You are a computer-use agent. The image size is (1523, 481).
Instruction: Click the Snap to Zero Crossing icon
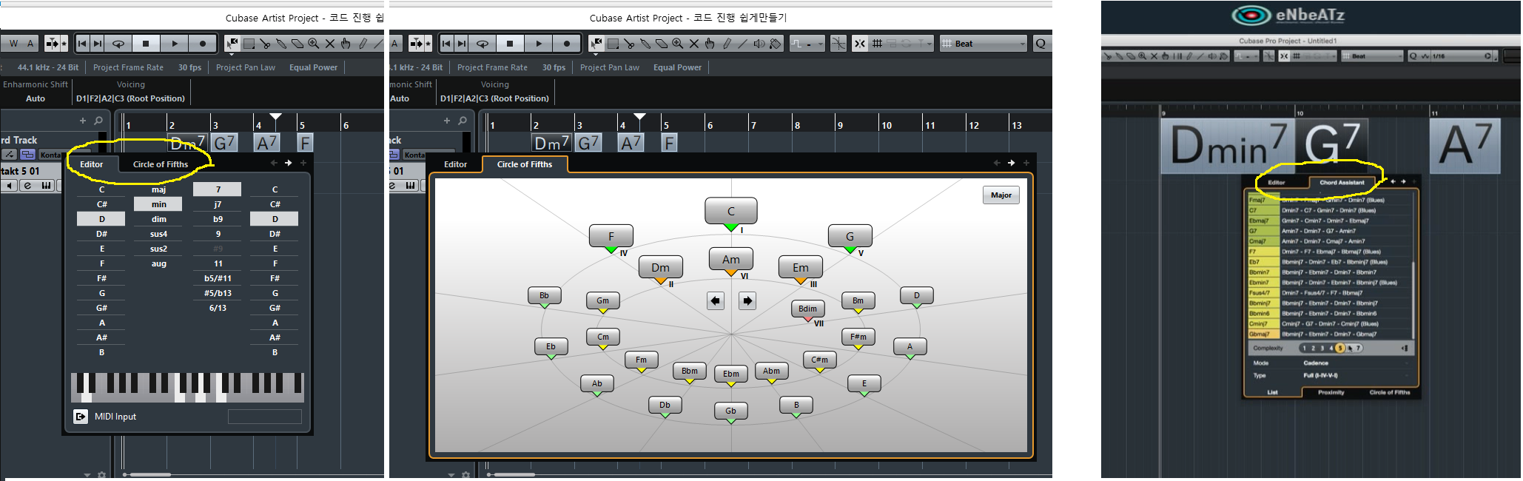pyautogui.click(x=838, y=44)
